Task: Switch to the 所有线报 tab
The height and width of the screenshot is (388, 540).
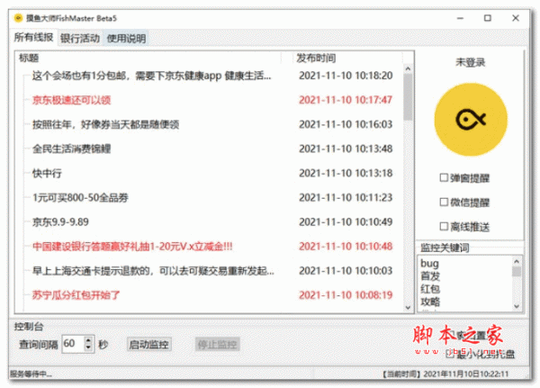Action: point(33,37)
